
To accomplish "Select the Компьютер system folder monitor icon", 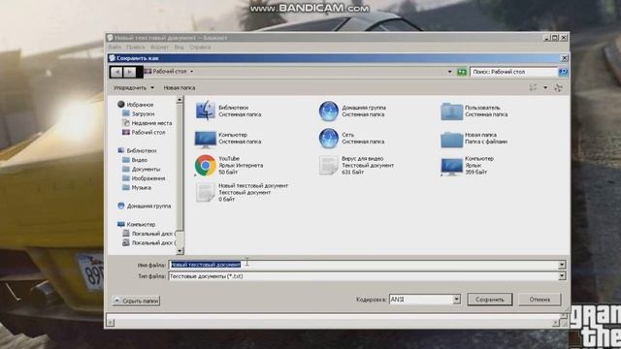I will [205, 139].
